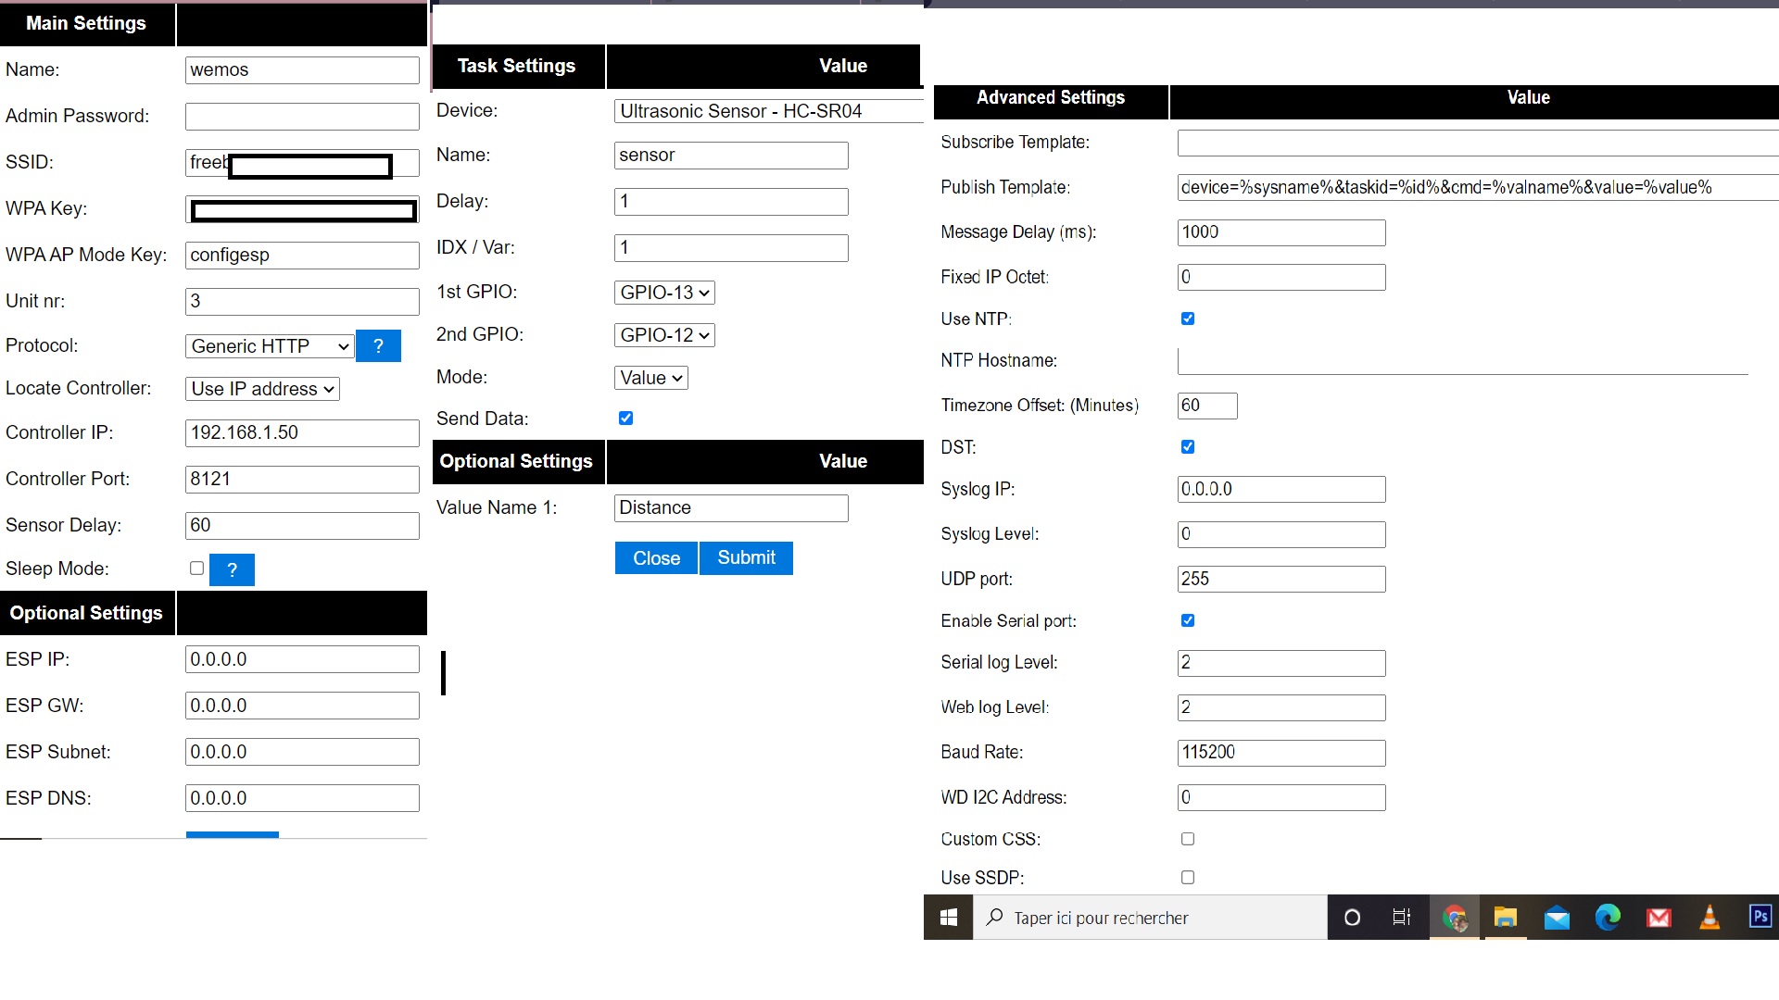Expand Locate Controller dropdown
This screenshot has width=1779, height=1000.
pos(262,389)
